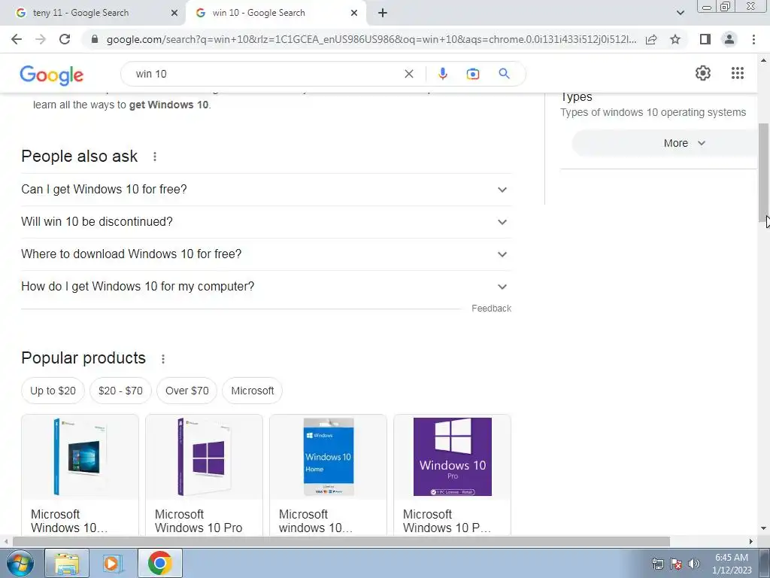Open the white-box Microsoft Windows 10 Pro product image
The width and height of the screenshot is (770, 578).
click(205, 457)
